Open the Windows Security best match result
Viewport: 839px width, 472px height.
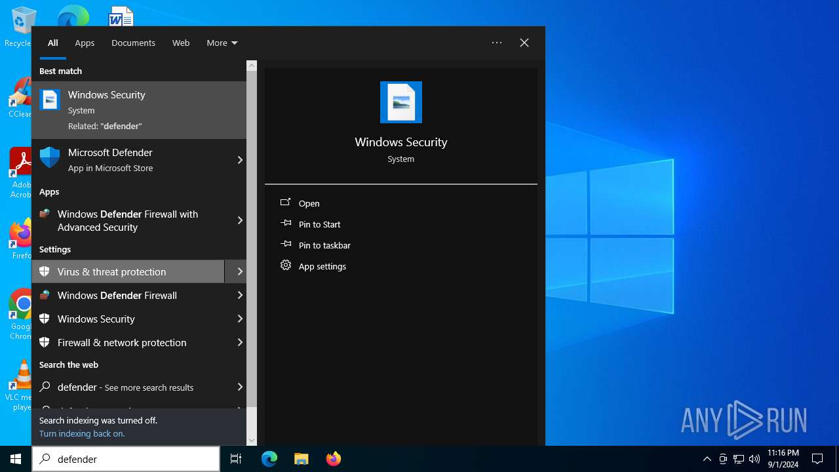tap(139, 110)
